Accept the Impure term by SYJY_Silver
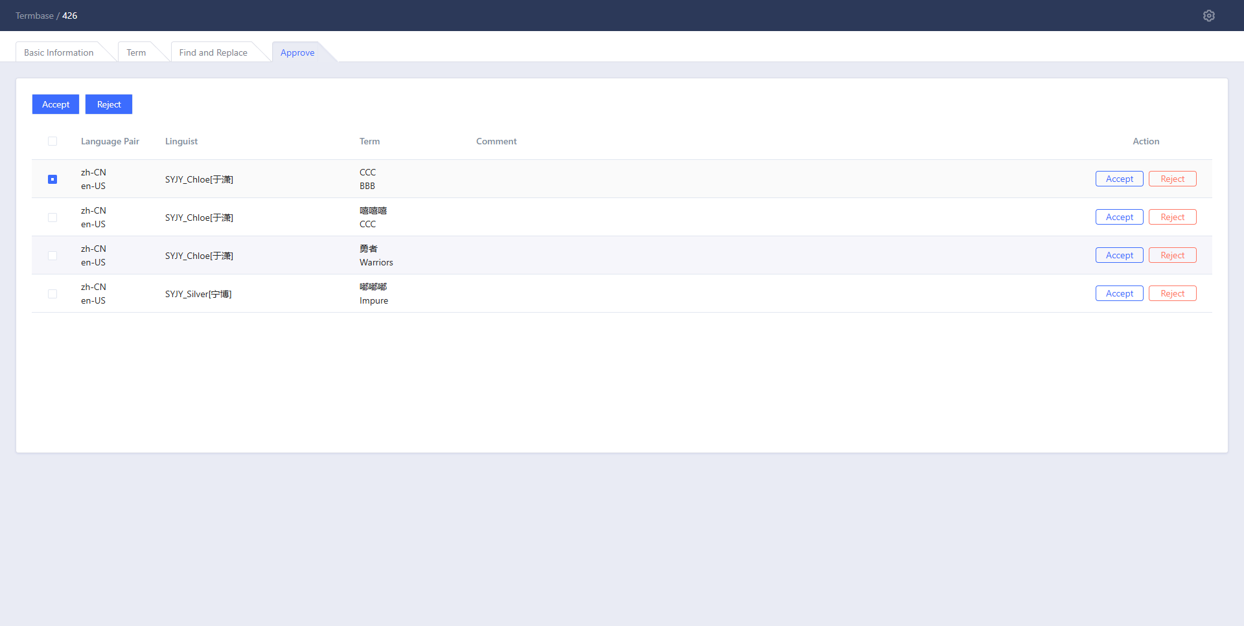 point(1120,293)
